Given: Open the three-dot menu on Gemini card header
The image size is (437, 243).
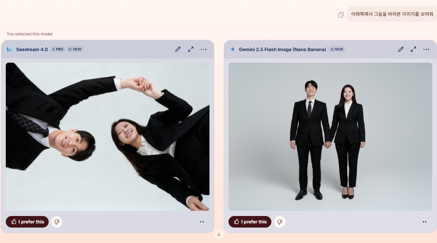Looking at the screenshot, I should pyautogui.click(x=426, y=49).
